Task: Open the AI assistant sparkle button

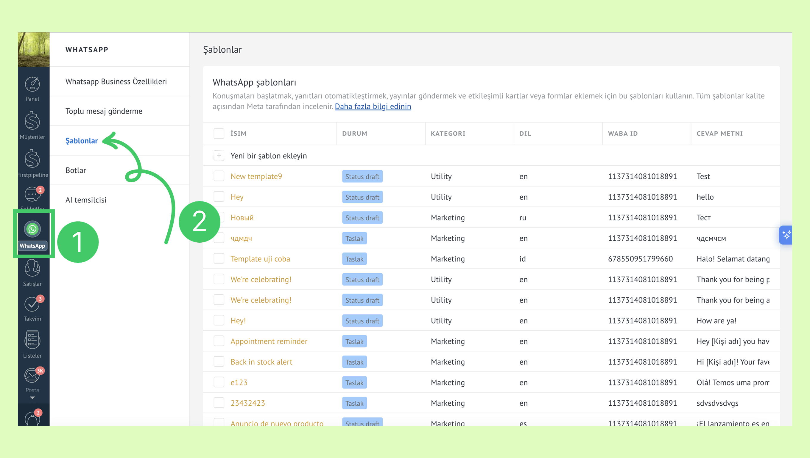Action: 786,235
